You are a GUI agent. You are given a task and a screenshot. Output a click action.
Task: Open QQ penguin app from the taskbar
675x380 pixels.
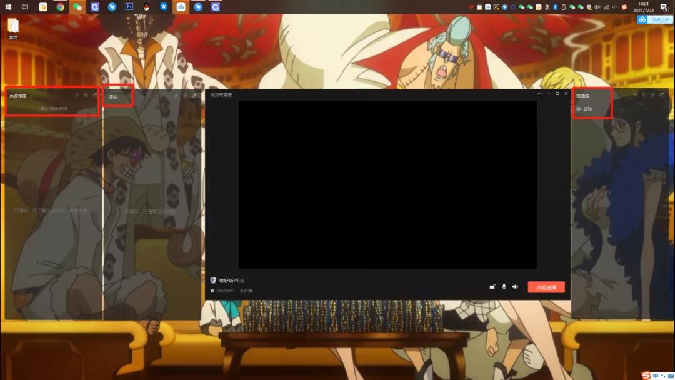[146, 7]
